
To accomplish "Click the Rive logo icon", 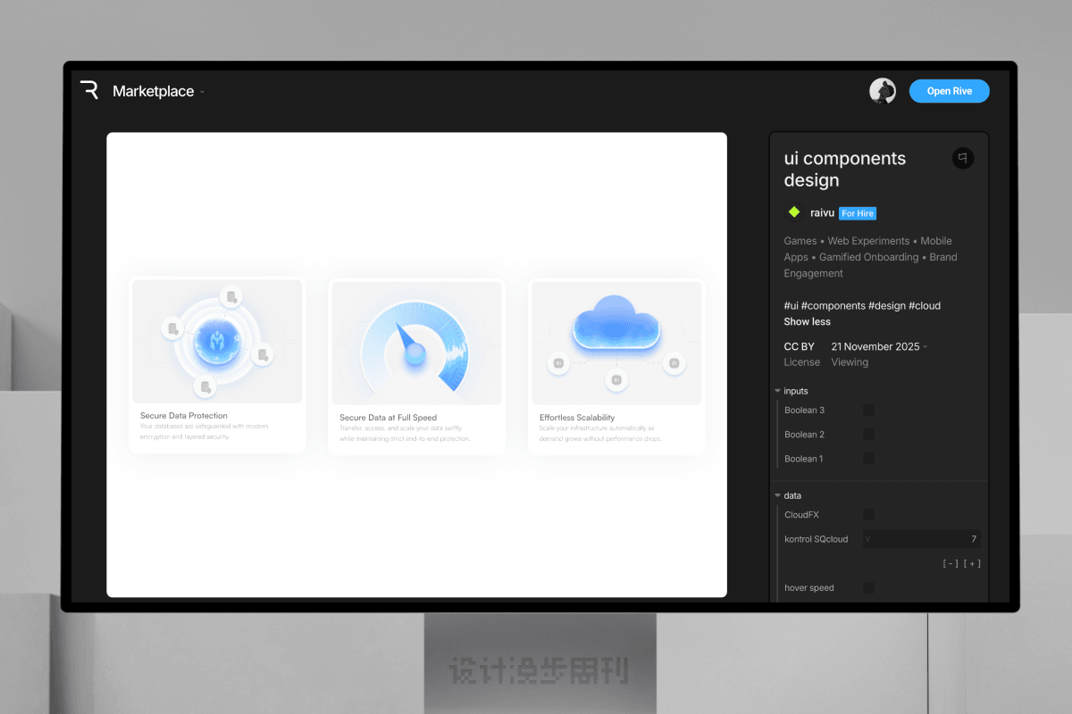I will (89, 90).
